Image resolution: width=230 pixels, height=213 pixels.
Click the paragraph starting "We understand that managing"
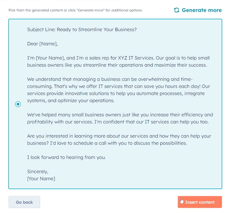coord(121,90)
